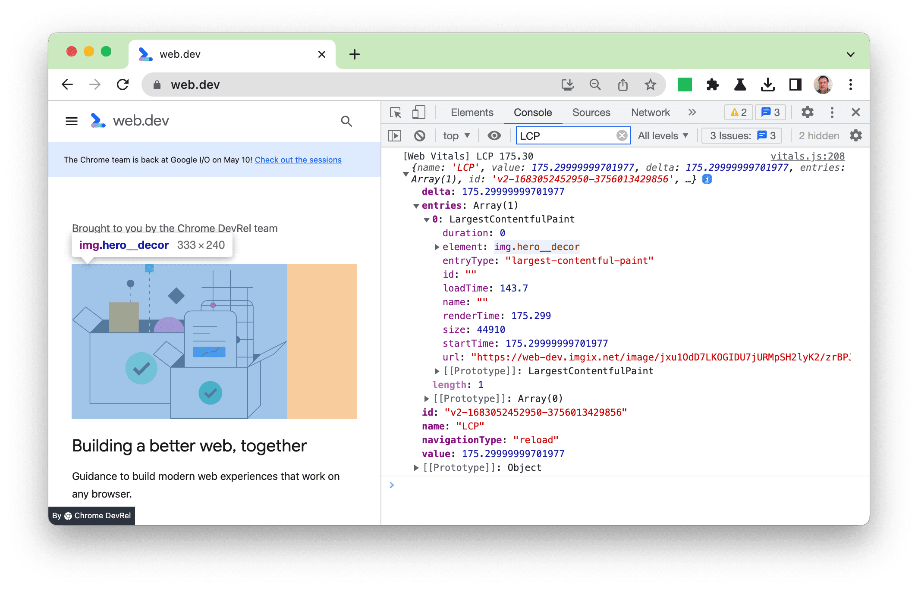Toggle the eye visibility icon in console
The height and width of the screenshot is (589, 918).
coord(495,136)
